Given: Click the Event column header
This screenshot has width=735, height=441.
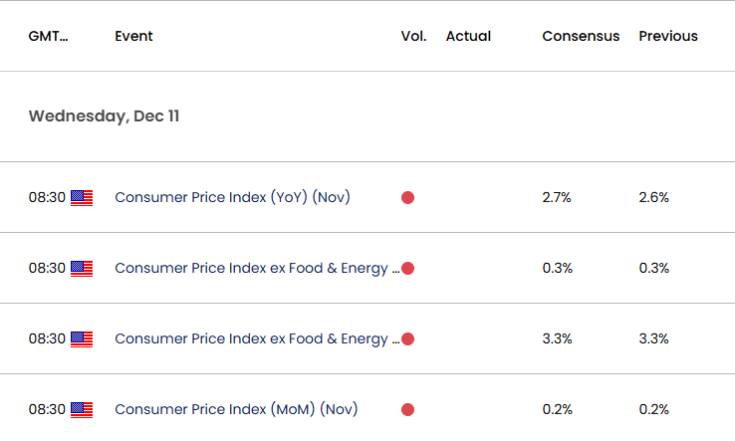Looking at the screenshot, I should click(x=133, y=36).
